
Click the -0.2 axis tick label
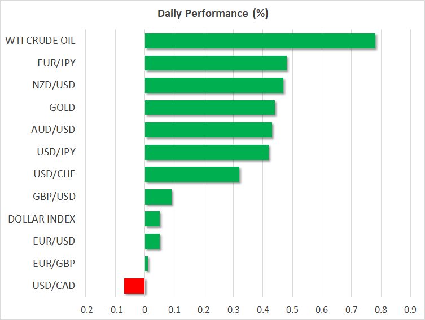(85, 309)
